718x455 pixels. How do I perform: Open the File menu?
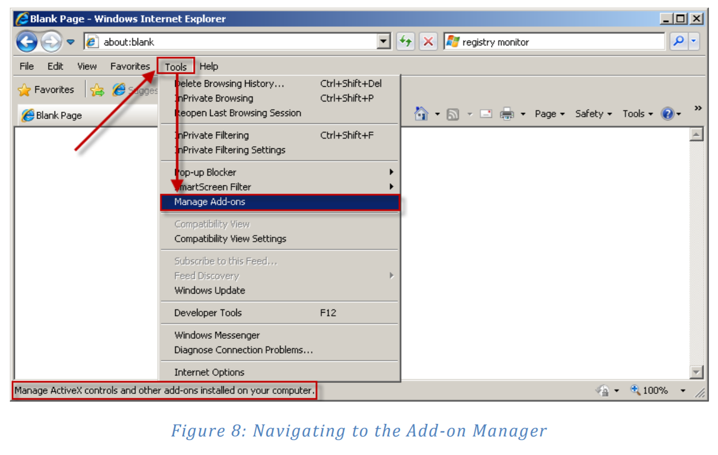[27, 67]
